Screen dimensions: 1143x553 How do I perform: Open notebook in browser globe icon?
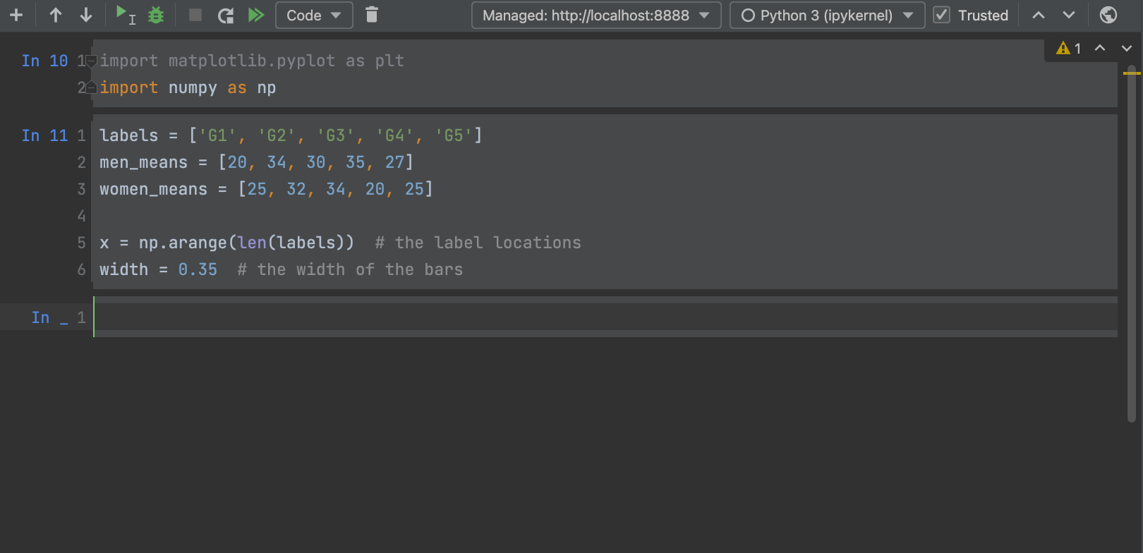1108,15
